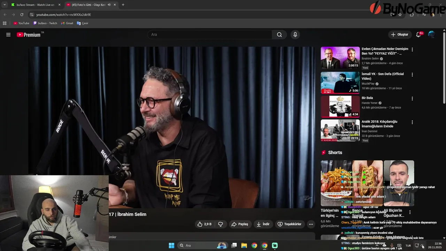Screen dimensions: 446x251
Task: Open the Chrome three-dot menu
Action: (x=441, y=15)
